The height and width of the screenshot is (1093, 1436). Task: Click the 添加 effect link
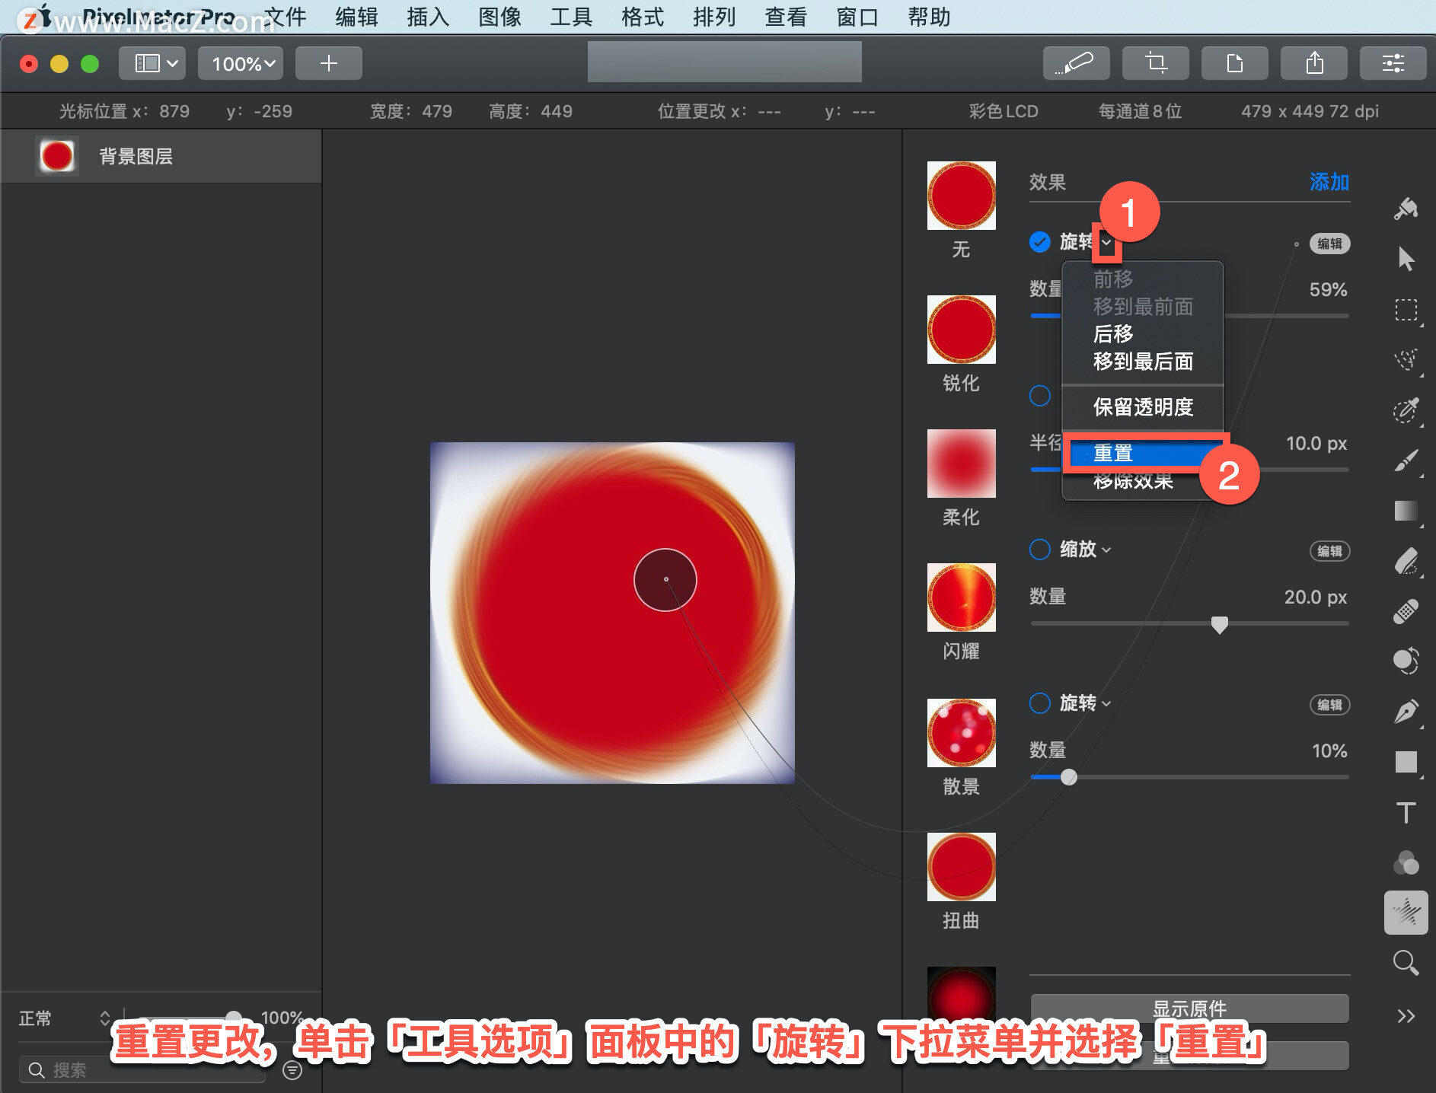[1329, 182]
